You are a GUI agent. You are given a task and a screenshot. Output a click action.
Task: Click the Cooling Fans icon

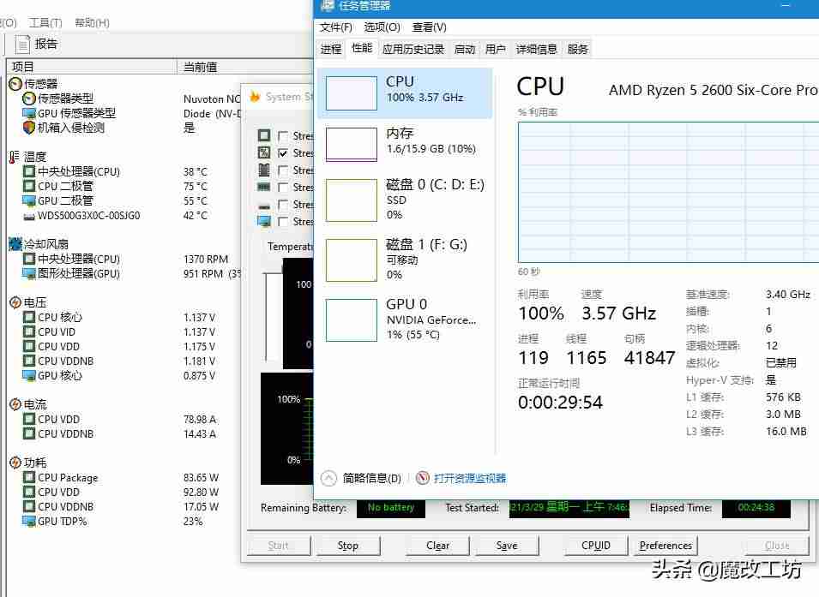coord(15,244)
